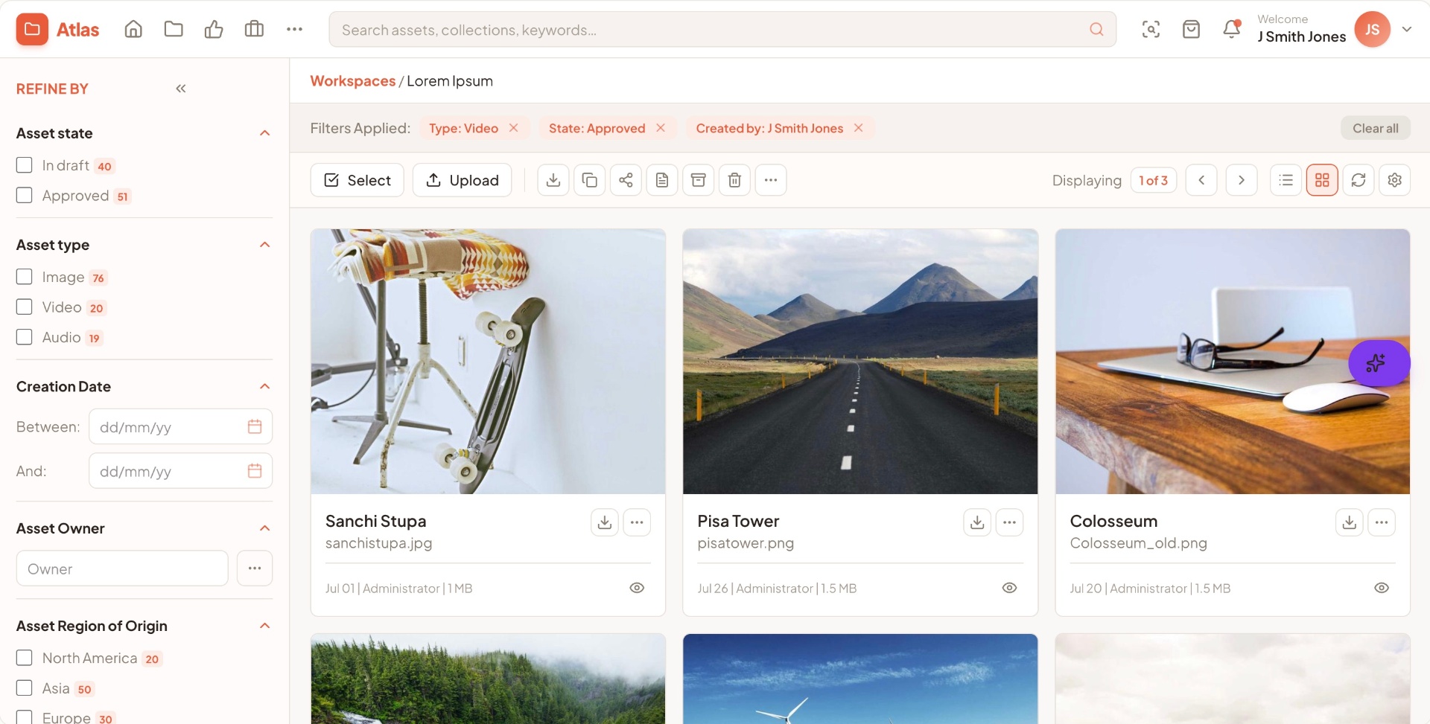
Task: Click the Upload button
Action: (463, 180)
